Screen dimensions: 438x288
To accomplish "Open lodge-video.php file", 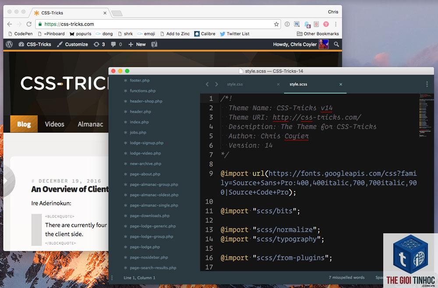I will point(145,153).
